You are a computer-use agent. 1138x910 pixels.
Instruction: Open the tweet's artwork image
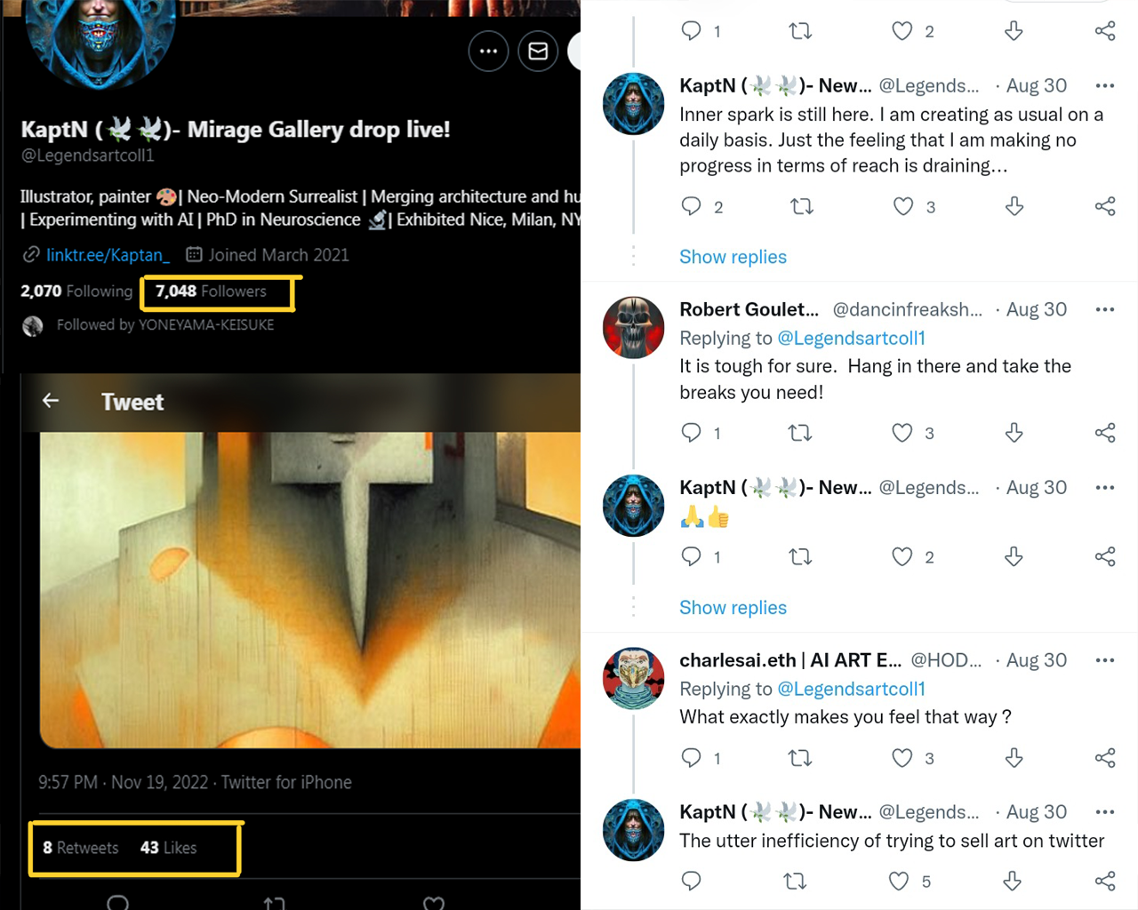coord(309,589)
